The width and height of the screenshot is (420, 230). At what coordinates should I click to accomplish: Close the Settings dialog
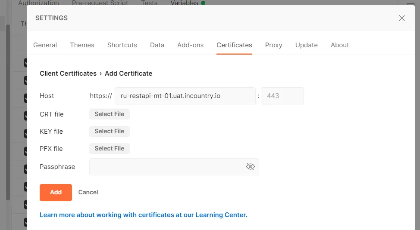[401, 18]
